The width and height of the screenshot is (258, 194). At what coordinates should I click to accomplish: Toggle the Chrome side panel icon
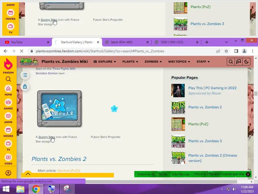point(236,51)
